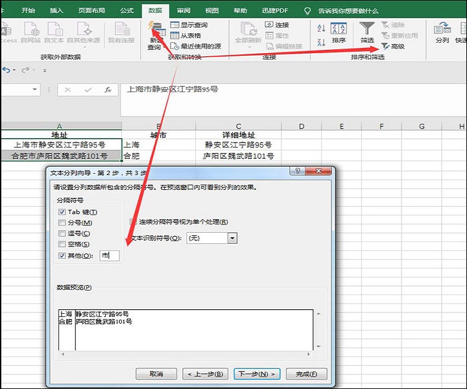The image size is (467, 389).
Task: Click the 连接 (Connections) button
Action: (x=277, y=25)
